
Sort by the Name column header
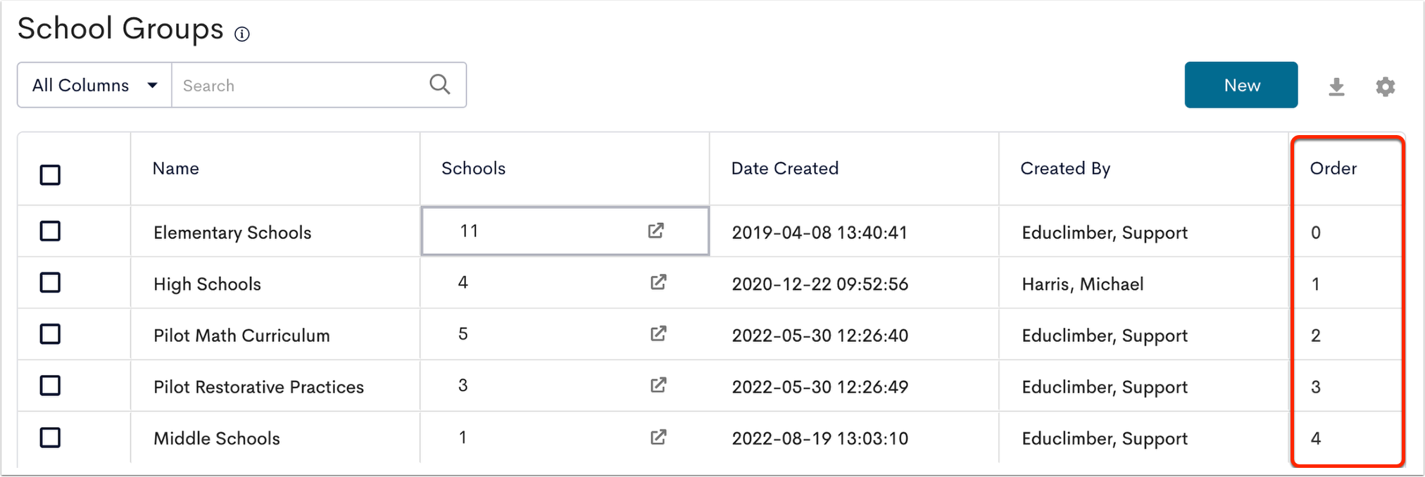pyautogui.click(x=176, y=168)
